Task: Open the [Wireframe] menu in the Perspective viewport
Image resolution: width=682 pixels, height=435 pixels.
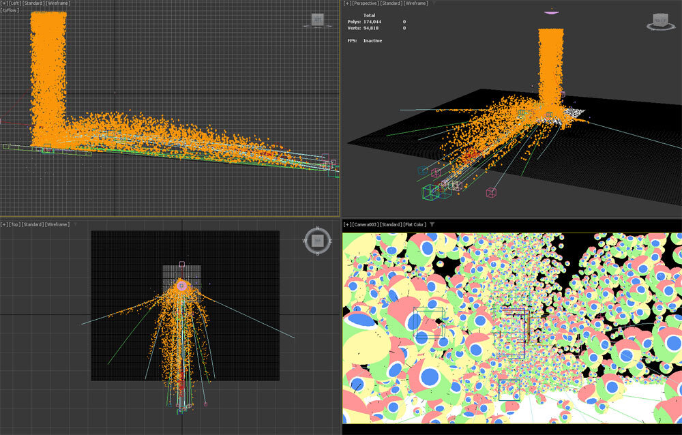Action: tap(416, 3)
